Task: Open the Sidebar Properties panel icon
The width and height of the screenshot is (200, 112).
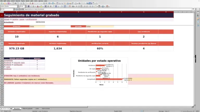Action: click(198, 12)
